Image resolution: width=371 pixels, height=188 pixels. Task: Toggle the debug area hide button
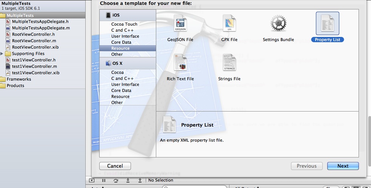[92, 180]
